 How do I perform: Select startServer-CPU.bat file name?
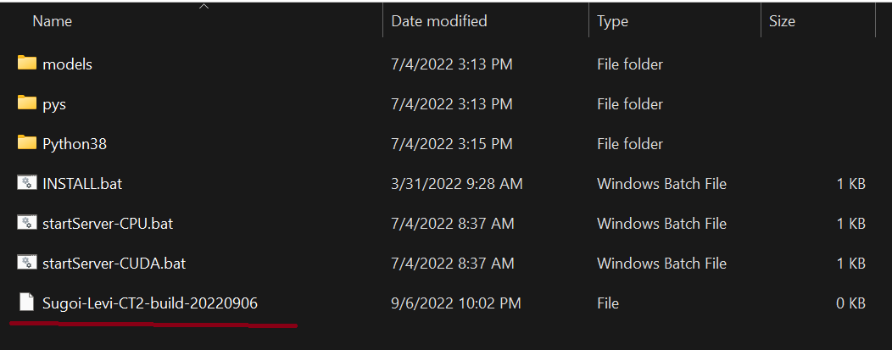[108, 224]
